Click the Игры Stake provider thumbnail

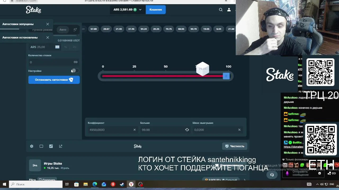pyautogui.click(x=35, y=165)
